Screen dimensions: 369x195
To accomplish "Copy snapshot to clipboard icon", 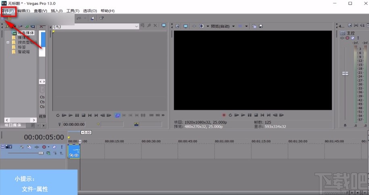I will point(254,26).
